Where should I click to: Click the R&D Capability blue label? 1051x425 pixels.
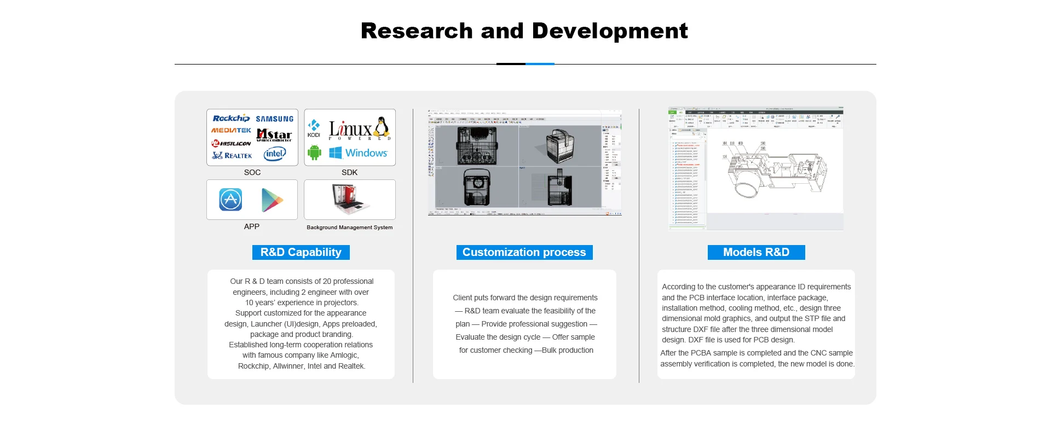pyautogui.click(x=301, y=252)
